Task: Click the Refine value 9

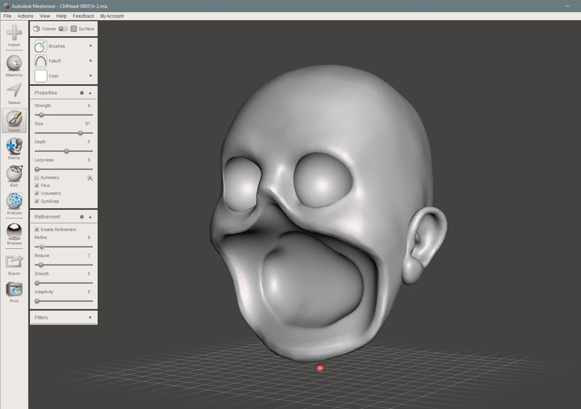Action: [89, 237]
